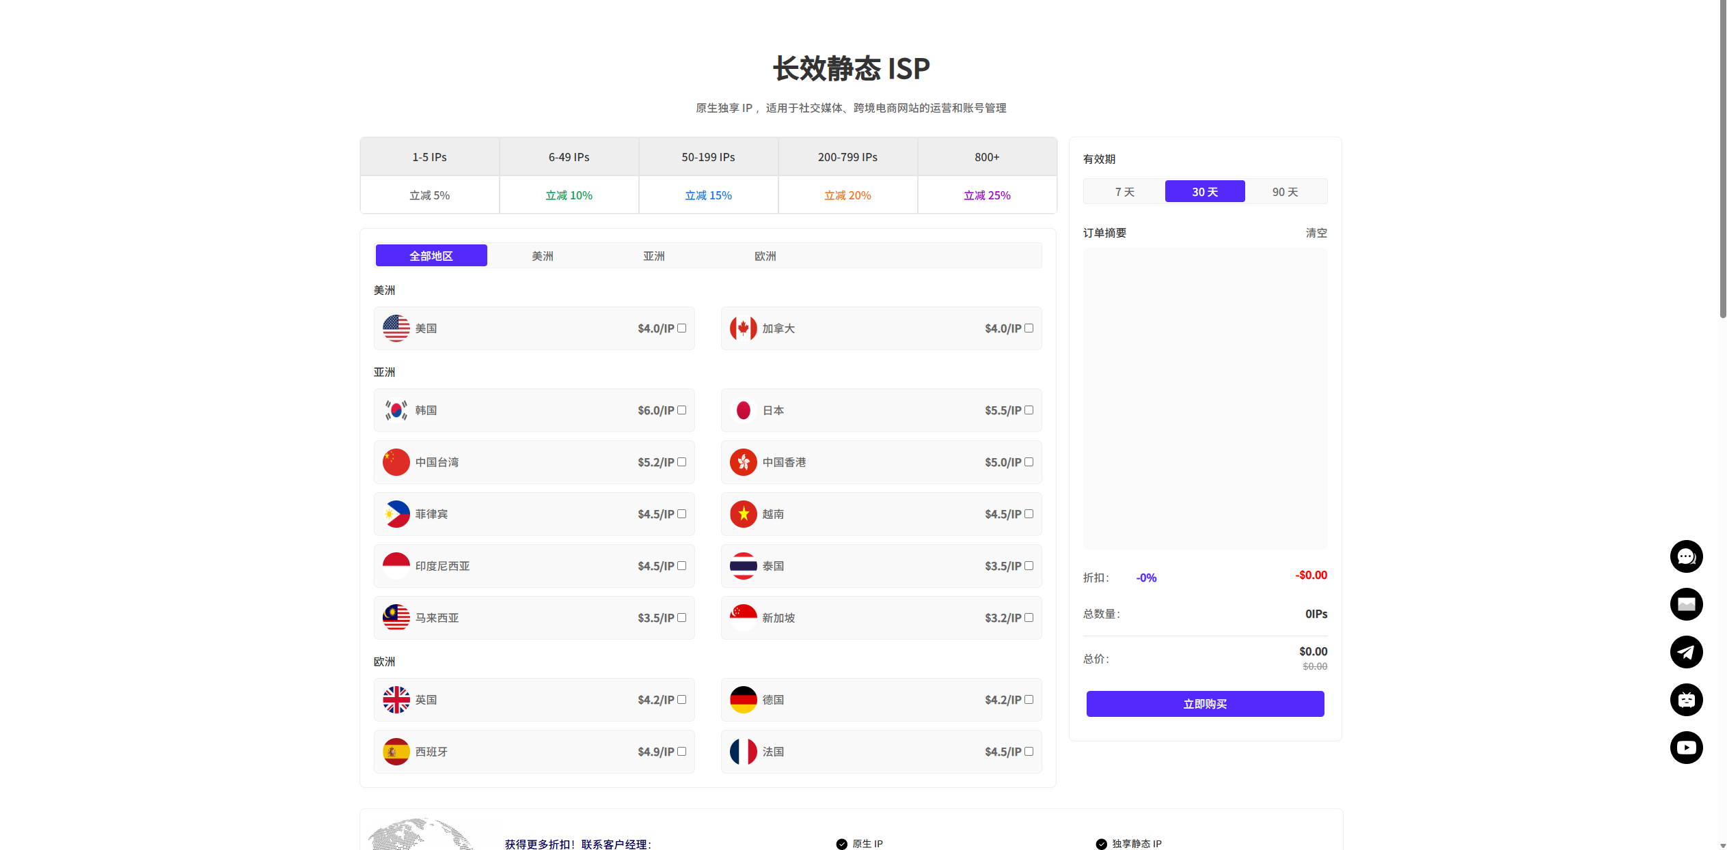The image size is (1727, 850).
Task: Select the 英国 $4.2/IP checkbox
Action: (681, 700)
